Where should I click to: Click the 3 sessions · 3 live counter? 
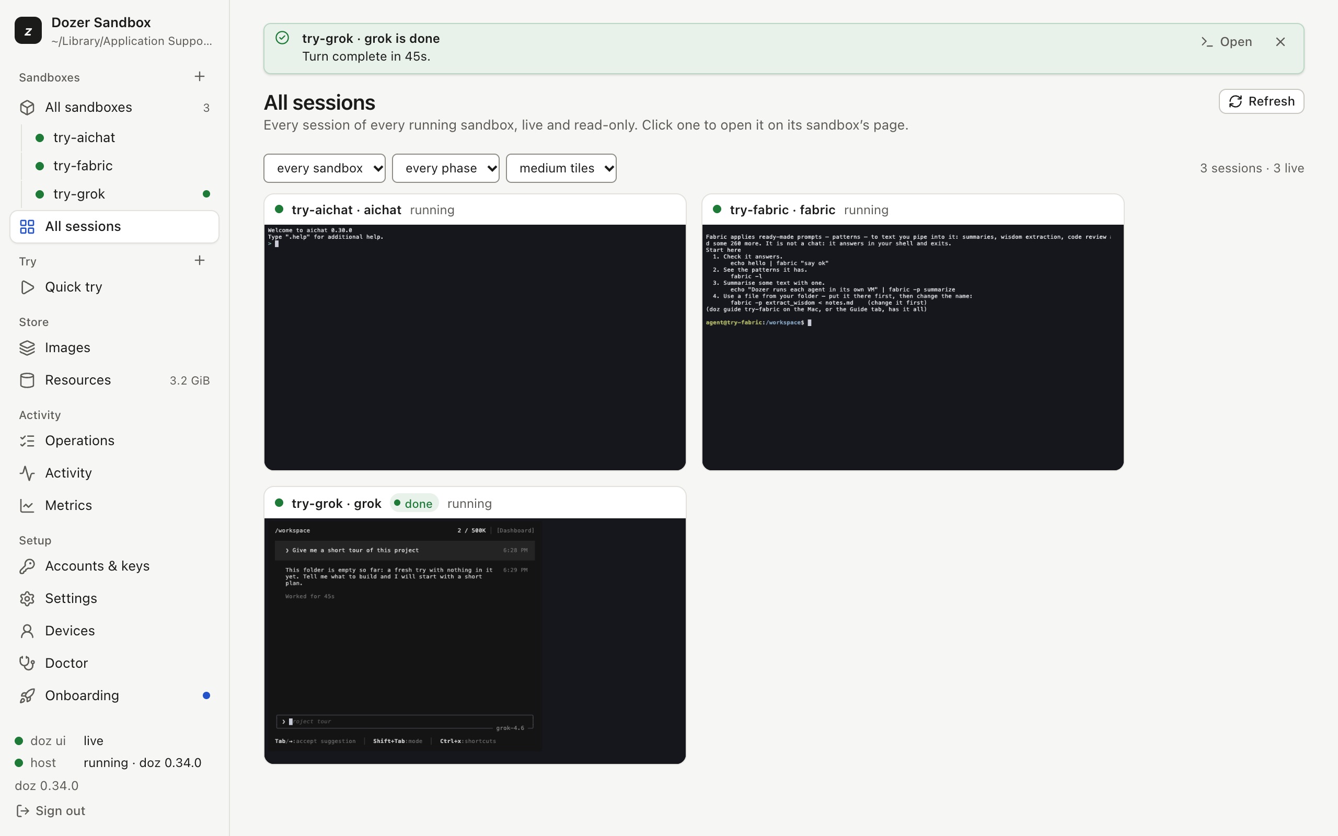point(1252,168)
